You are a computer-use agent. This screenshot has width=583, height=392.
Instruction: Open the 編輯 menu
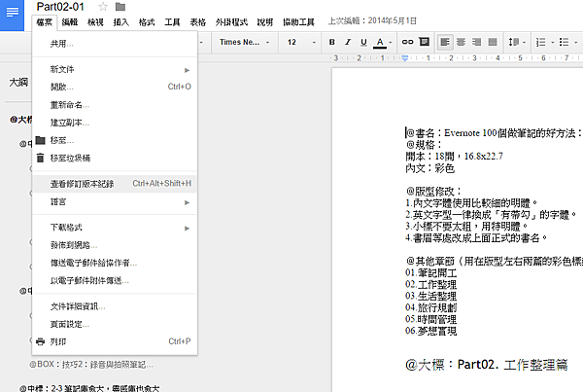click(70, 22)
